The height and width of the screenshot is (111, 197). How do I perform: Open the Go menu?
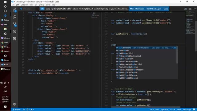pyautogui.click(x=36, y=5)
